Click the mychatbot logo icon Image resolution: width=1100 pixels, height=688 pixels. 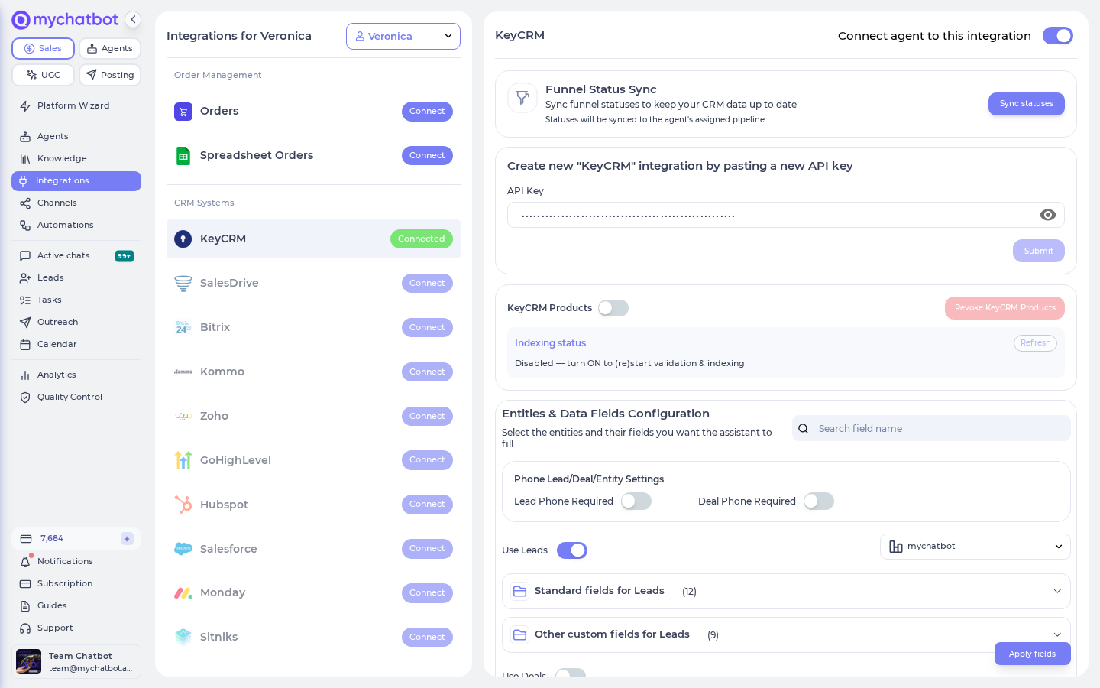[x=21, y=20]
